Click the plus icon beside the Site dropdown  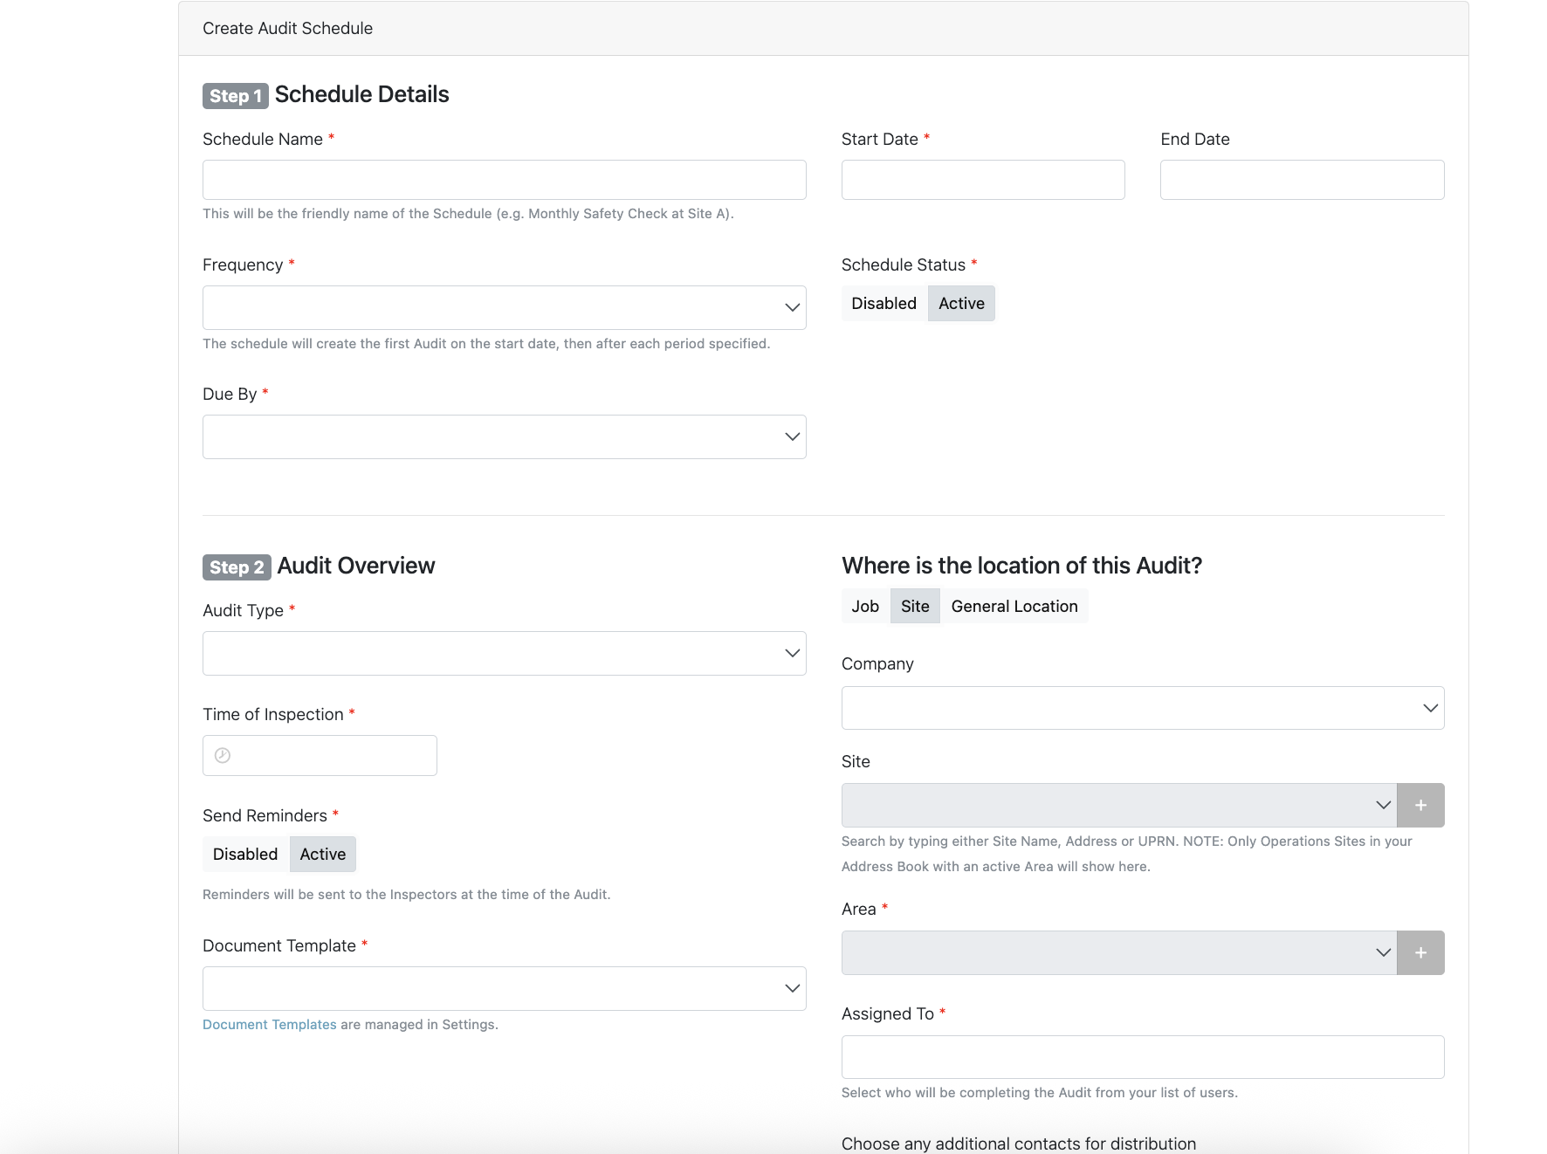click(x=1420, y=805)
